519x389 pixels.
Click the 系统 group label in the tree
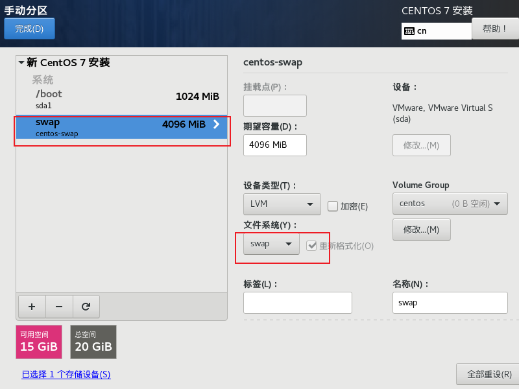[x=43, y=80]
